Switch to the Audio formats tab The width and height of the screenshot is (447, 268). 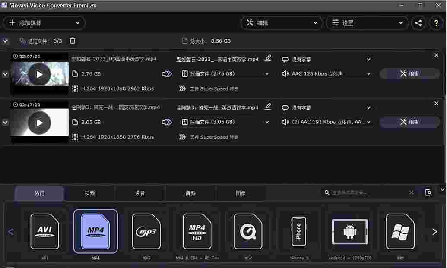pyautogui.click(x=190, y=193)
